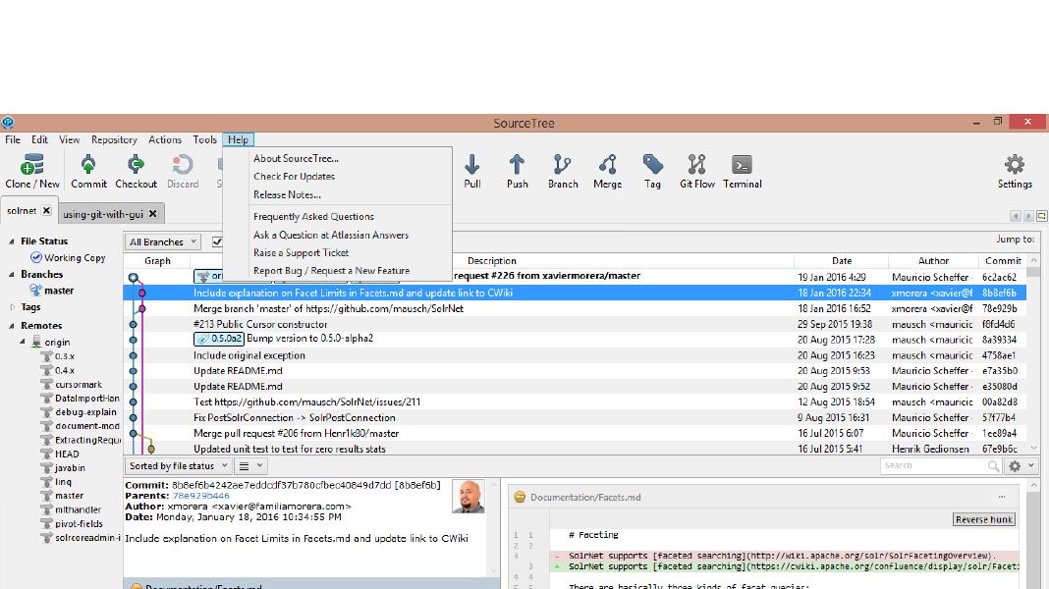1049x589 pixels.
Task: Select Check For Updates in Help menu
Action: pyautogui.click(x=294, y=177)
